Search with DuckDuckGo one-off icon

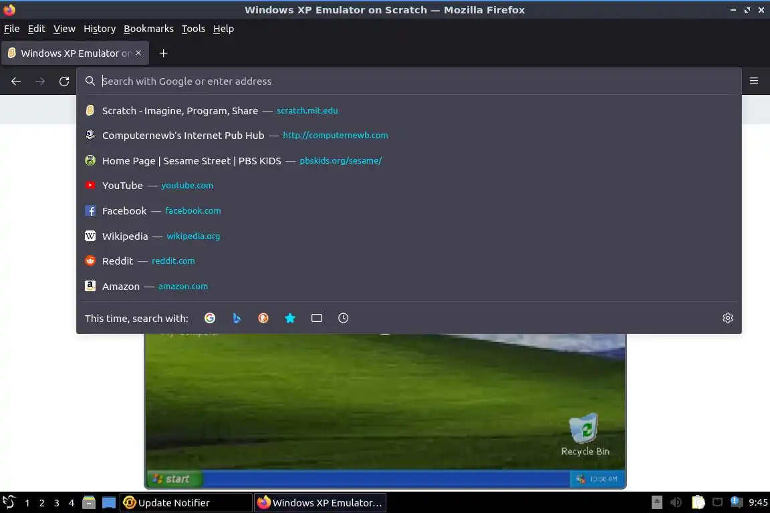coord(263,318)
